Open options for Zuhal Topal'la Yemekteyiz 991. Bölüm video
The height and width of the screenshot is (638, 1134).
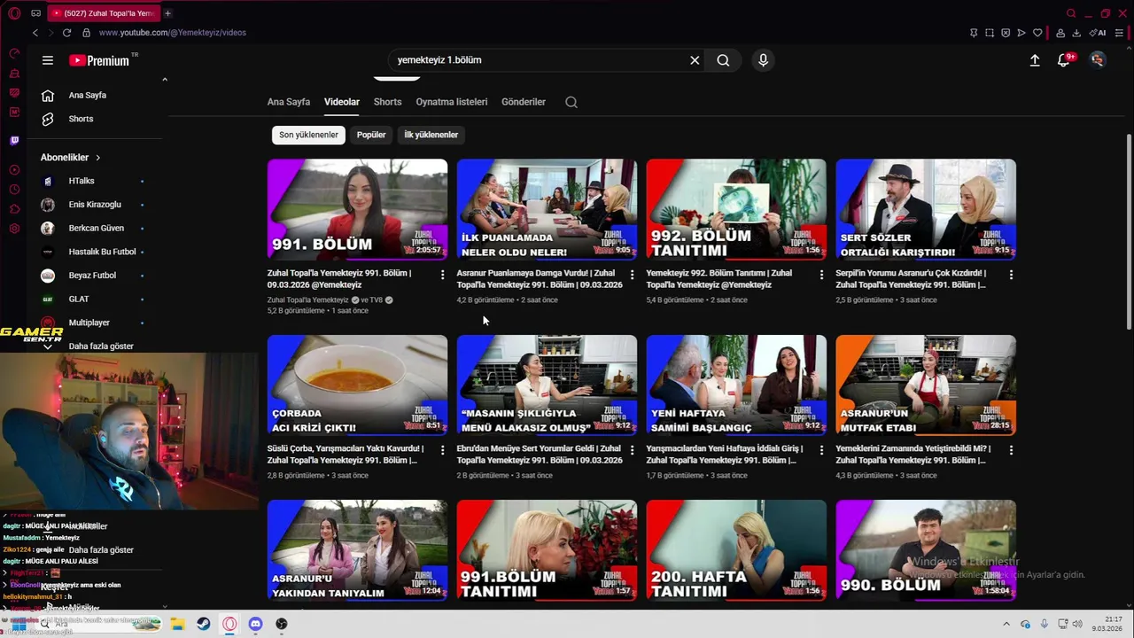(x=442, y=275)
